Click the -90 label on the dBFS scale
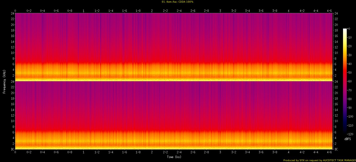Screen dimensions: 356x162 coord(350,108)
